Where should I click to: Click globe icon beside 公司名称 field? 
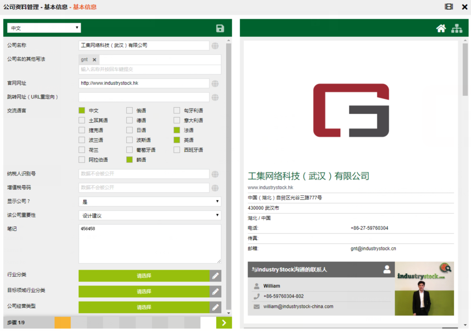[215, 46]
